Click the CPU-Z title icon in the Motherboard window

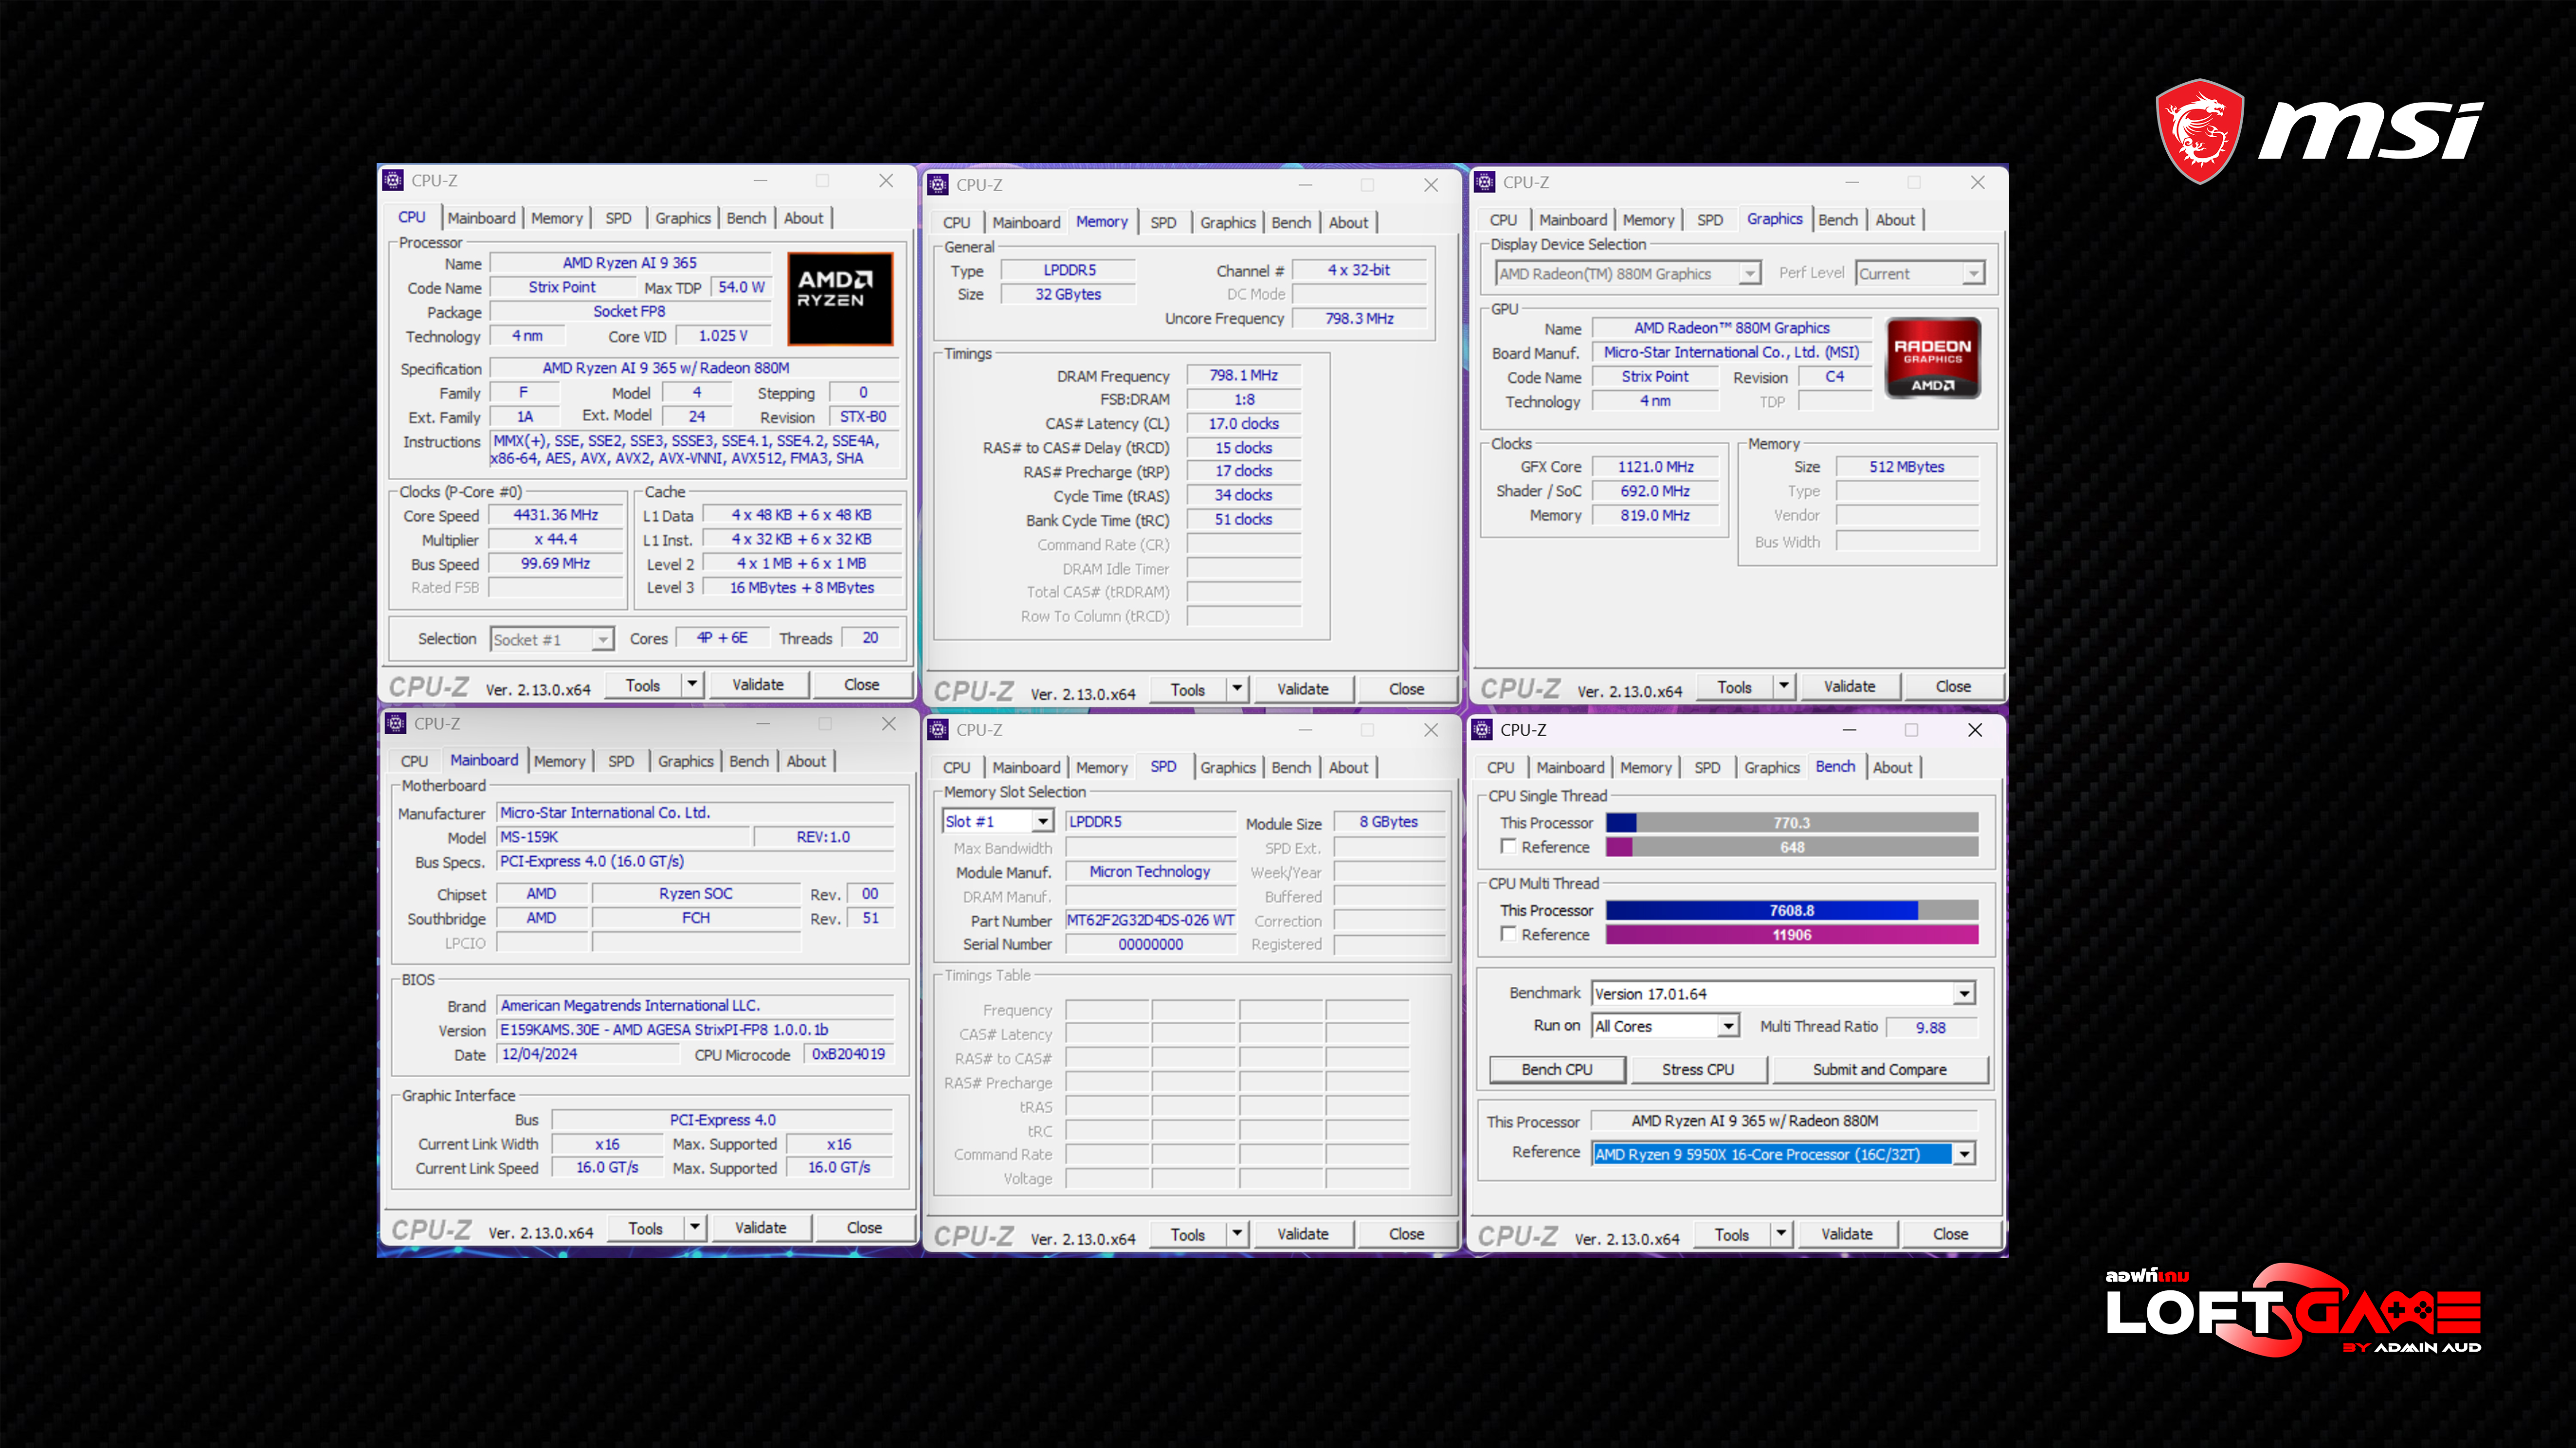pos(395,724)
